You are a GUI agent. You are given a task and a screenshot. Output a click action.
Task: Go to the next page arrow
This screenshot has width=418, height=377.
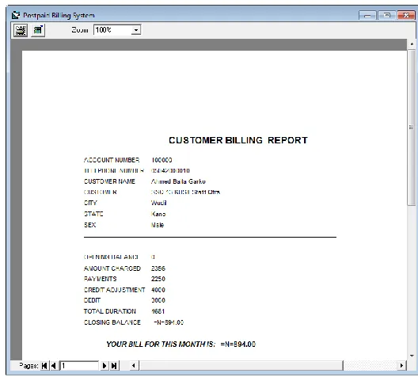coord(104,366)
